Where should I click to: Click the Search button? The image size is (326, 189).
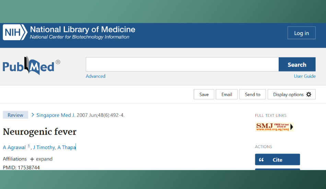tap(297, 65)
